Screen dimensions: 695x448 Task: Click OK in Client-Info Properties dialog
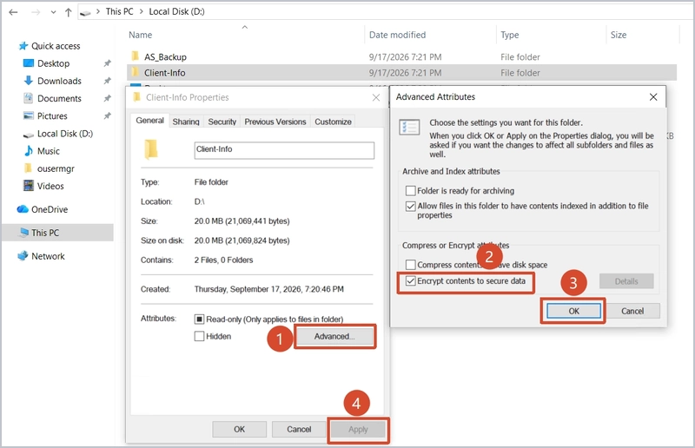240,429
